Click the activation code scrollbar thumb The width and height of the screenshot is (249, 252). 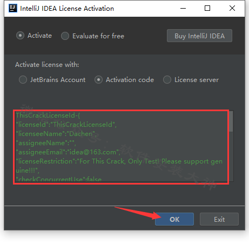[x=231, y=121]
